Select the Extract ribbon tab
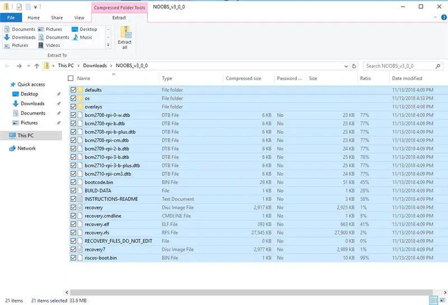 click(x=119, y=18)
